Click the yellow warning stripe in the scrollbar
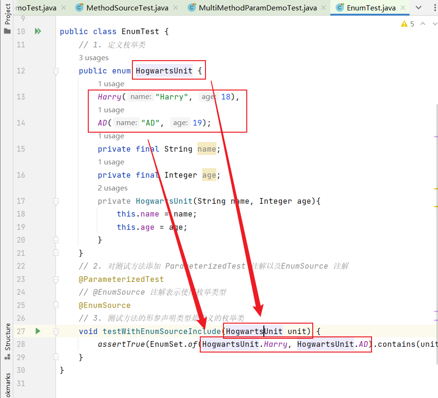Image resolution: width=438 pixels, height=398 pixels. (436, 189)
